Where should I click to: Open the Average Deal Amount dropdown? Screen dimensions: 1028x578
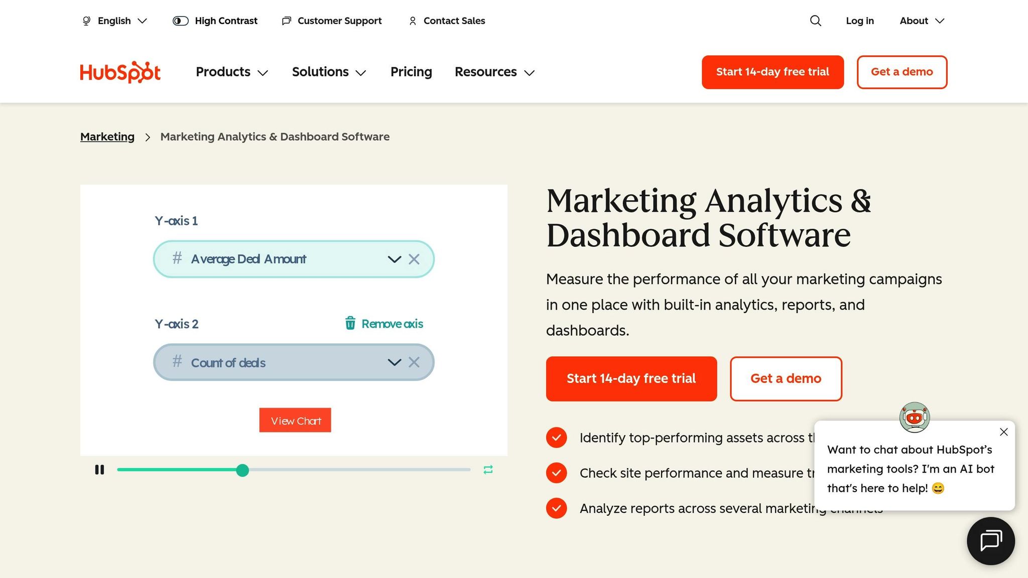[x=394, y=259]
